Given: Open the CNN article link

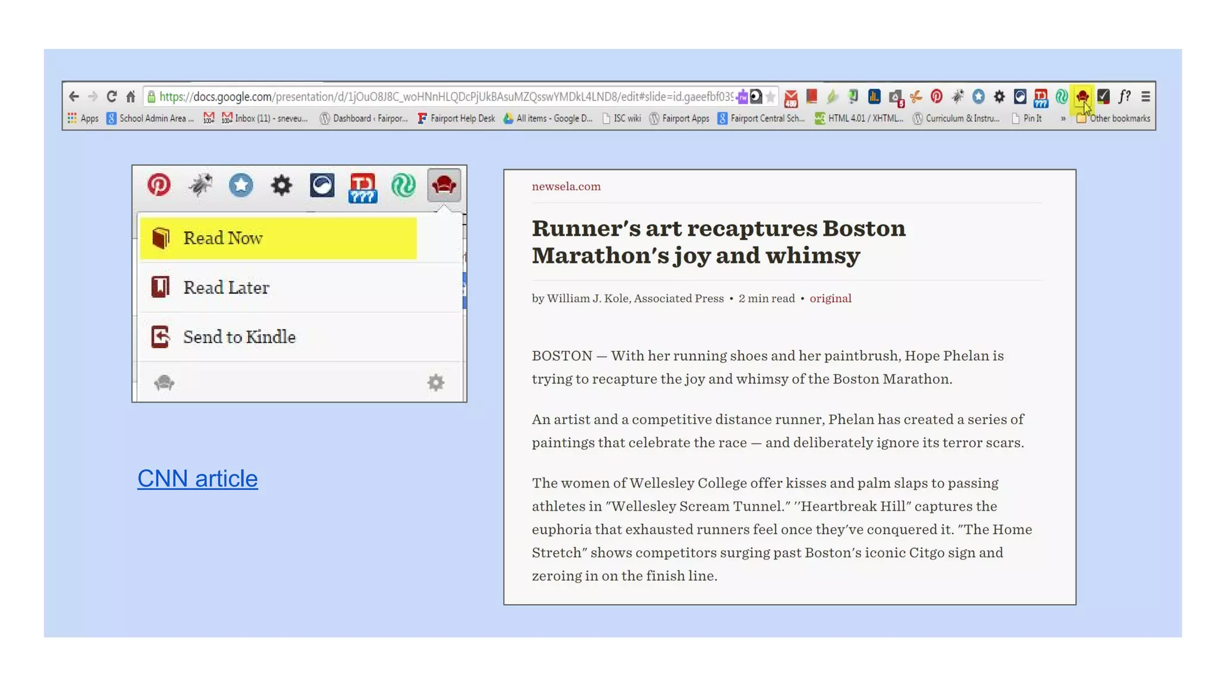Looking at the screenshot, I should click(197, 479).
